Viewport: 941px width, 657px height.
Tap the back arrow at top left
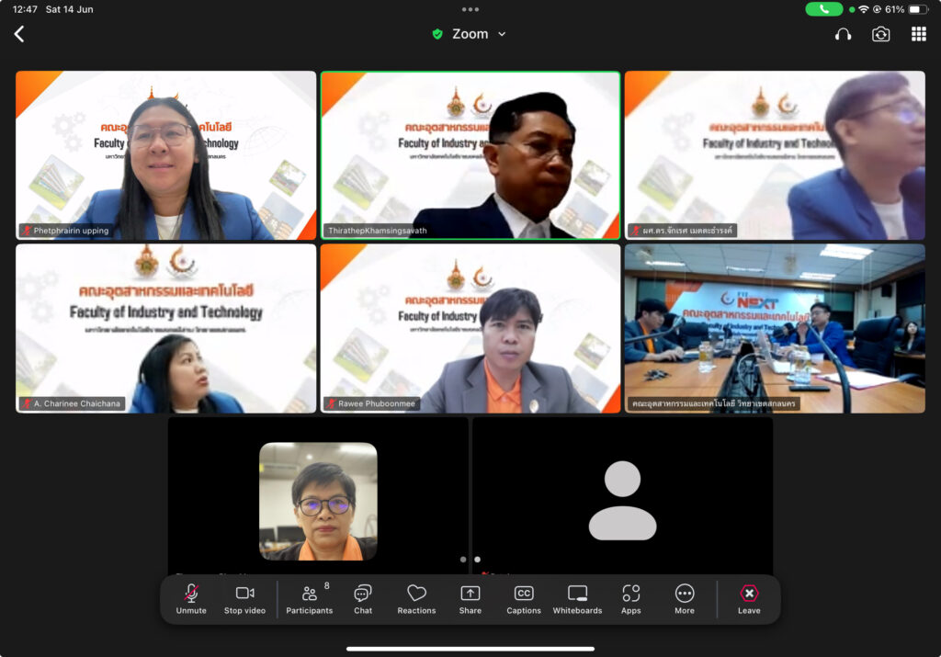click(19, 34)
